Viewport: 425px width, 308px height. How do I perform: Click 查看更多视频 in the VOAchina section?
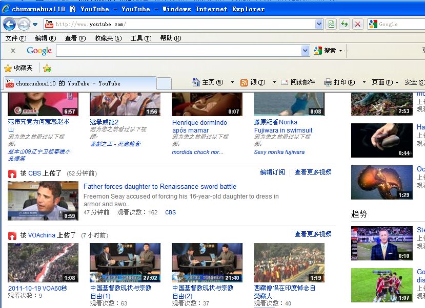coord(313,234)
